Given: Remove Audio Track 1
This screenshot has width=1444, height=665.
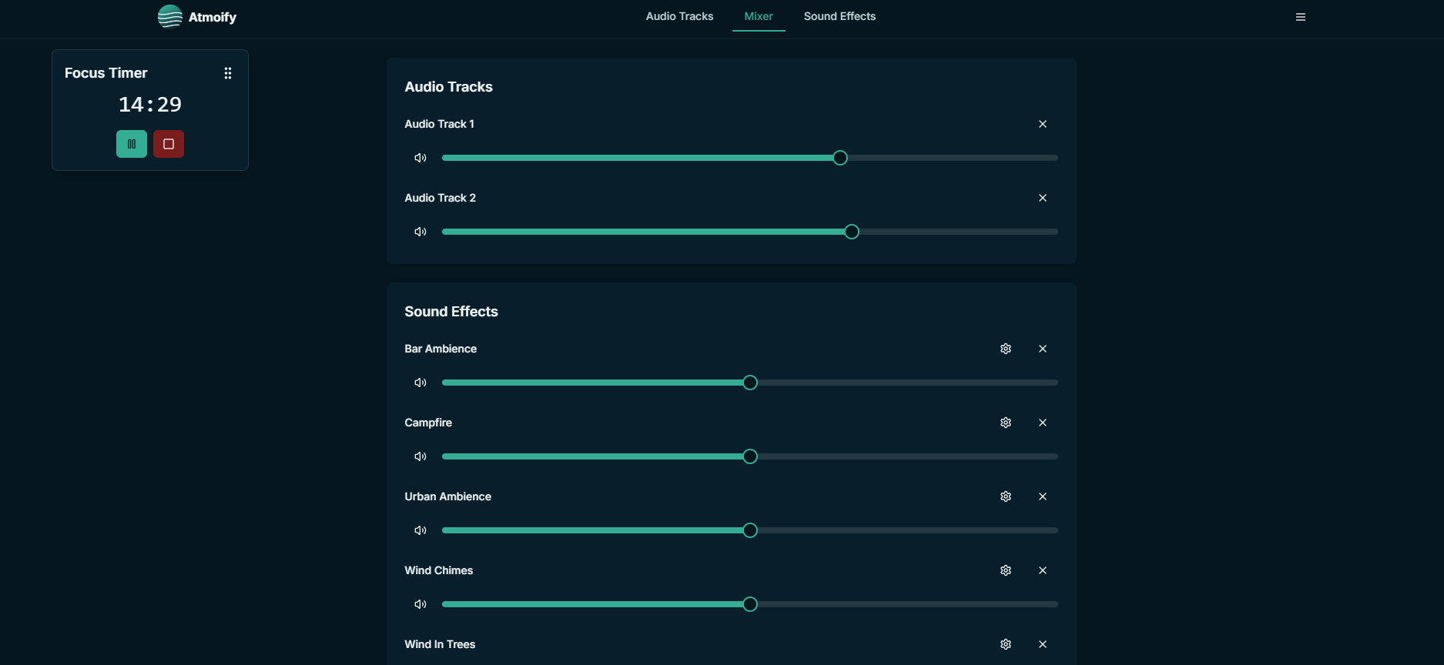Looking at the screenshot, I should (x=1043, y=124).
